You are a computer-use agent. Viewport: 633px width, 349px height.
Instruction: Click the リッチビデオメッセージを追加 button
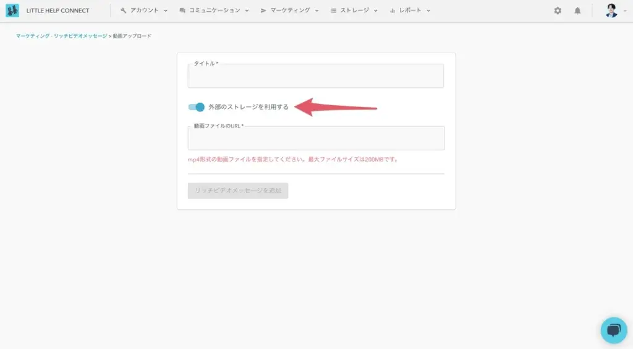(x=238, y=191)
